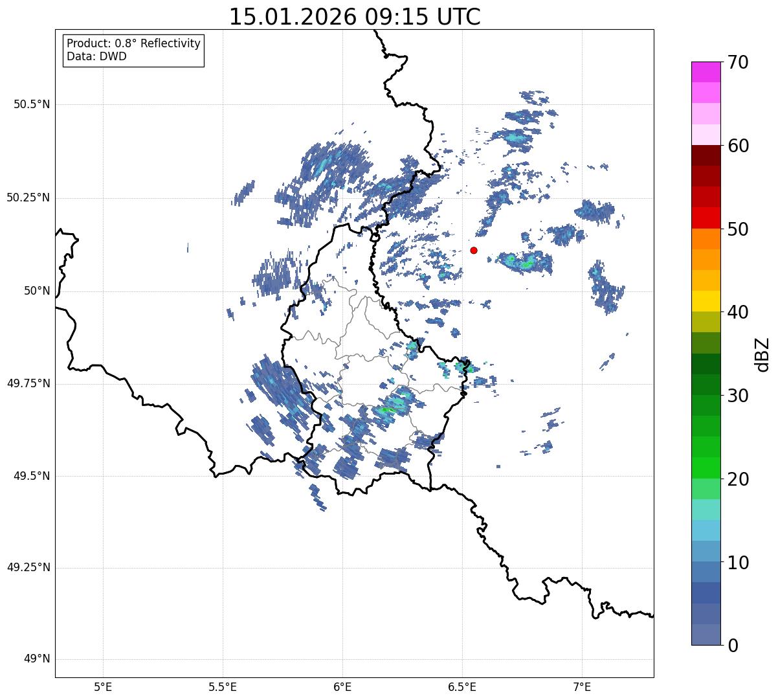The image size is (778, 700).
Task: Click the 50.5°N latitude tick label
Action: (32, 105)
